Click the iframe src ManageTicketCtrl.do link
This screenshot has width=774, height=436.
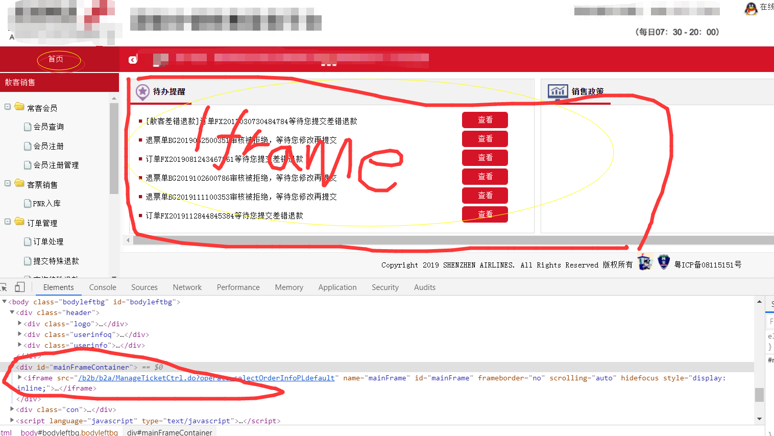click(x=206, y=378)
